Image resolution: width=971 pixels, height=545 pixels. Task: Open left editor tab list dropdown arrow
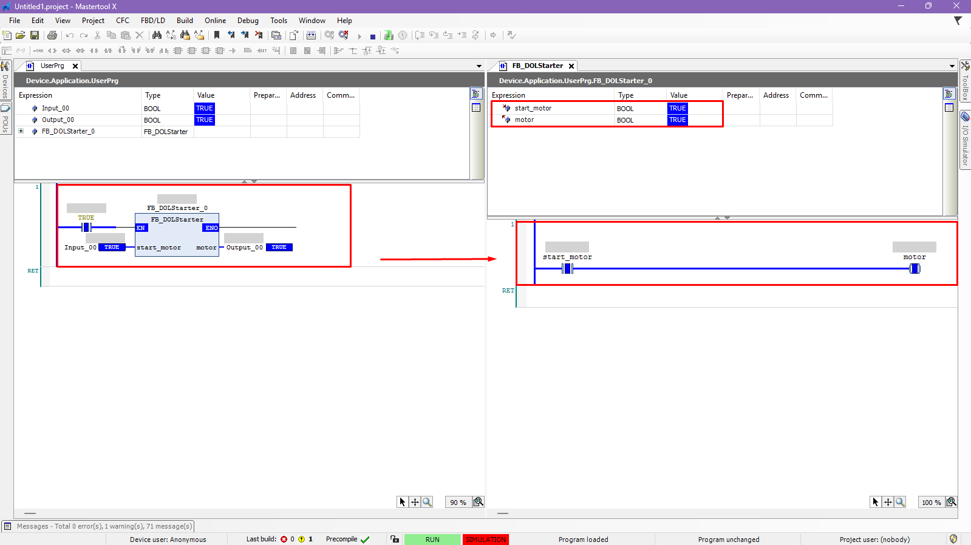pos(479,66)
